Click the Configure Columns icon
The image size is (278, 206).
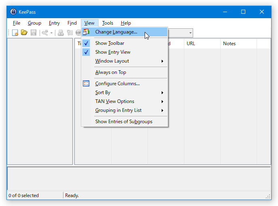86,84
